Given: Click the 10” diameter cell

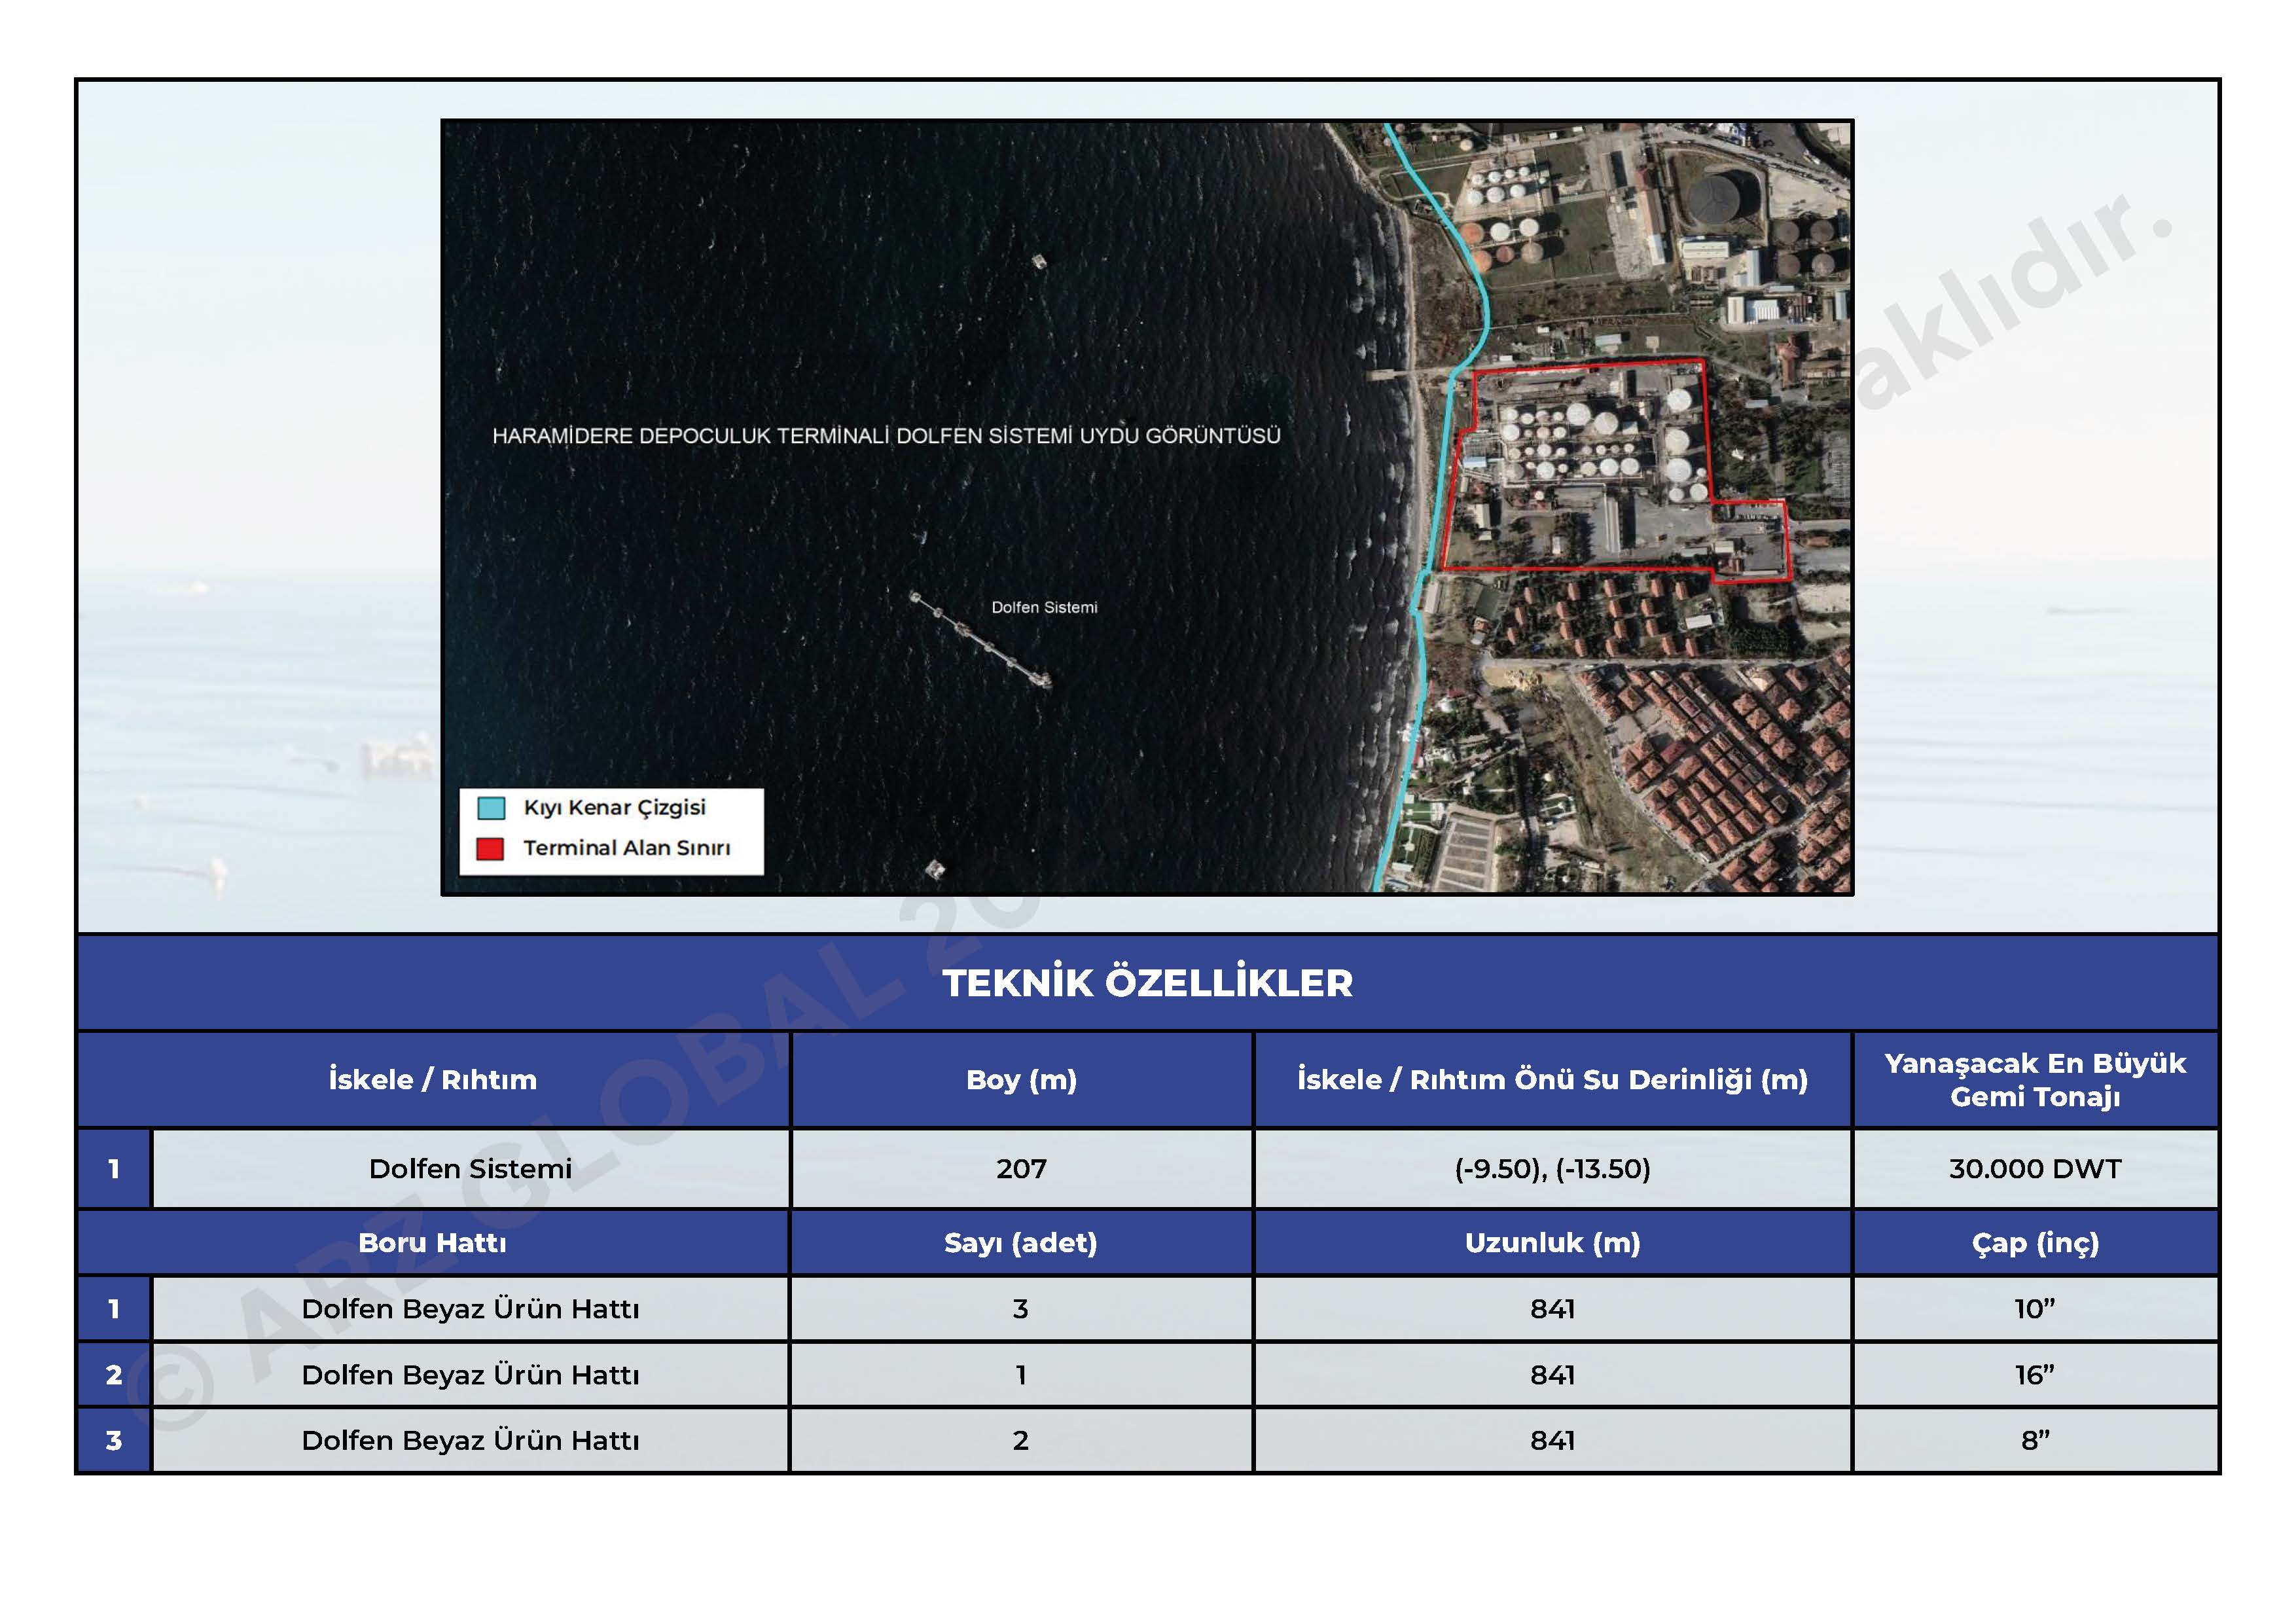Looking at the screenshot, I should [2035, 1309].
